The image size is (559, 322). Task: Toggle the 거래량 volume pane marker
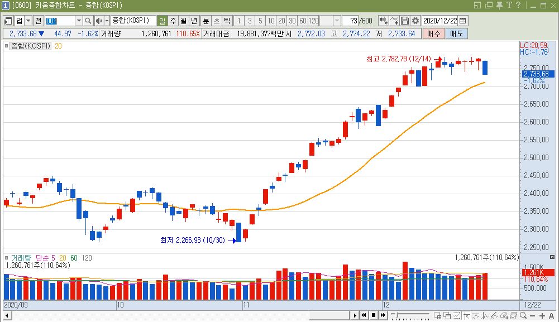[6, 257]
